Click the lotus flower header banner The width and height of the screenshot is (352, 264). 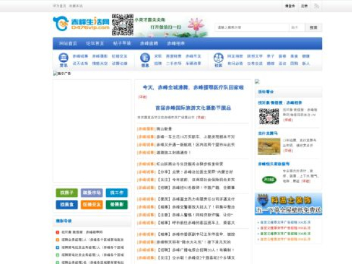[x=171, y=25]
